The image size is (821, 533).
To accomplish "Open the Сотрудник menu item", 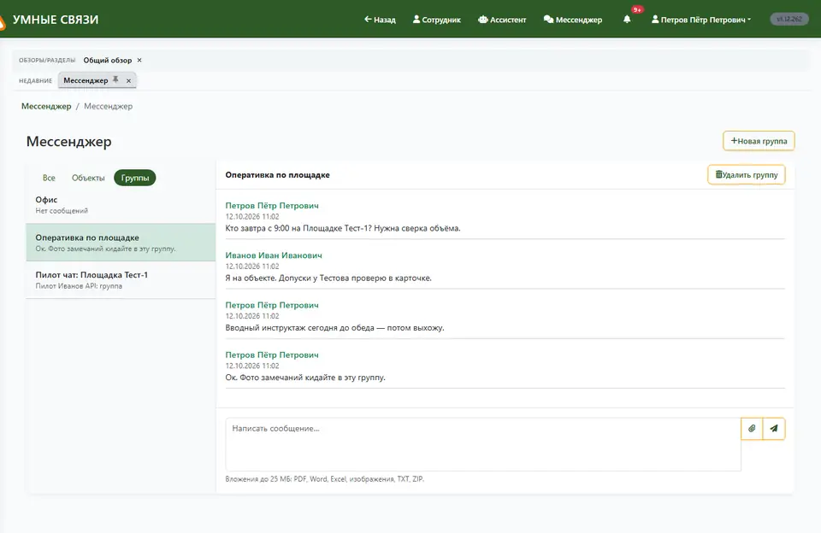I will coord(437,20).
